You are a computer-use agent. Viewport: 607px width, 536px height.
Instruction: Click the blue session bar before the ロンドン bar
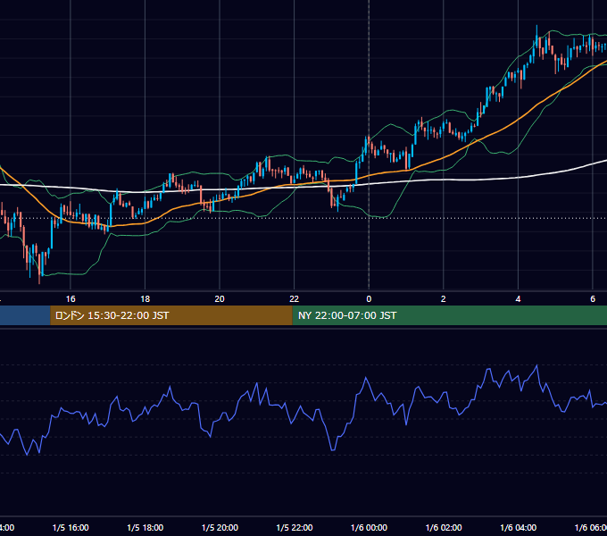click(x=25, y=315)
